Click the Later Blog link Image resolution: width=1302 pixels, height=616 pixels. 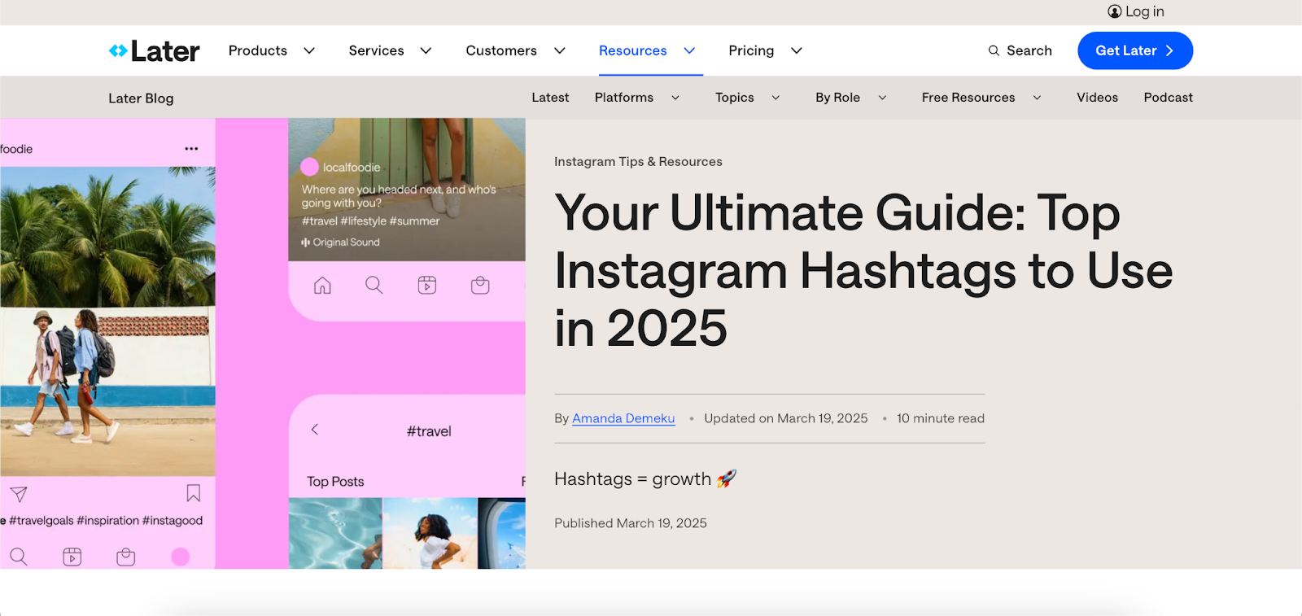coord(141,98)
